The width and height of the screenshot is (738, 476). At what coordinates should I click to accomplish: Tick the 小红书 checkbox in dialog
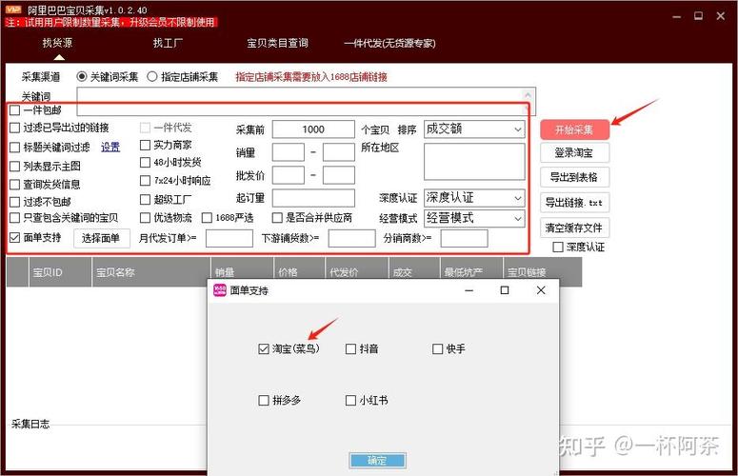coord(350,400)
